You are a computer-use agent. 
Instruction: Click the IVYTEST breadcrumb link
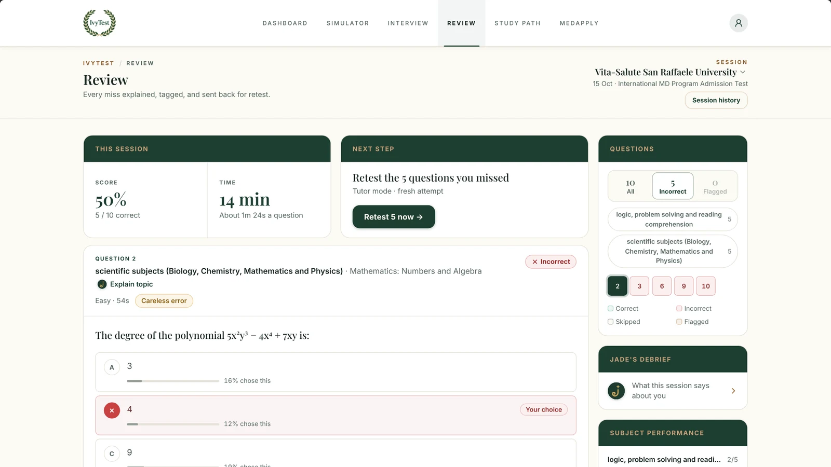click(99, 63)
